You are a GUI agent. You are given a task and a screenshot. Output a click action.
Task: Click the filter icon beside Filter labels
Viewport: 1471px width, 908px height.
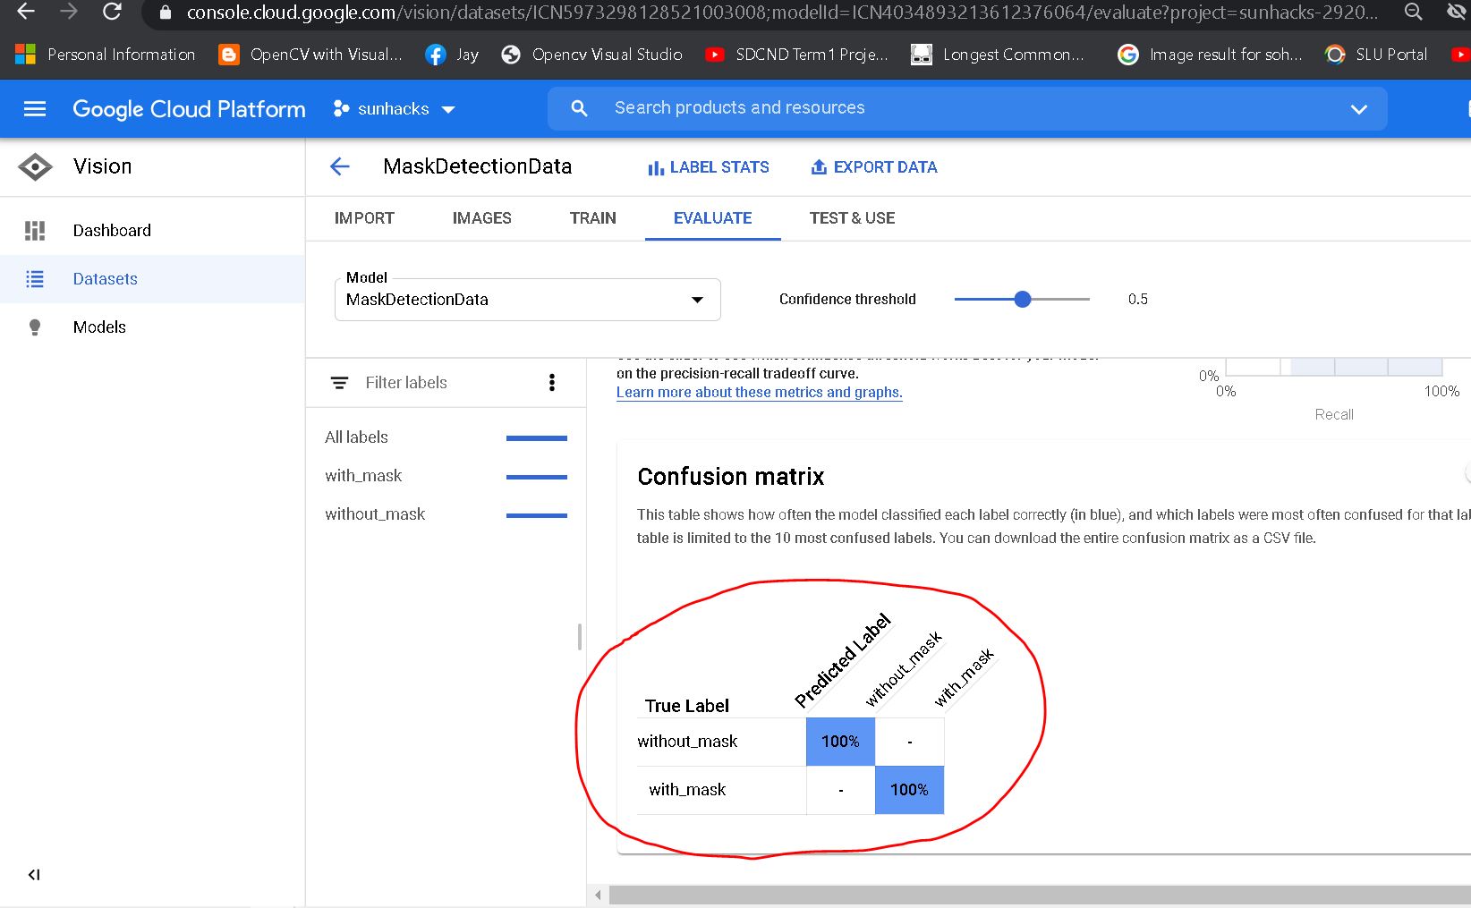point(339,383)
